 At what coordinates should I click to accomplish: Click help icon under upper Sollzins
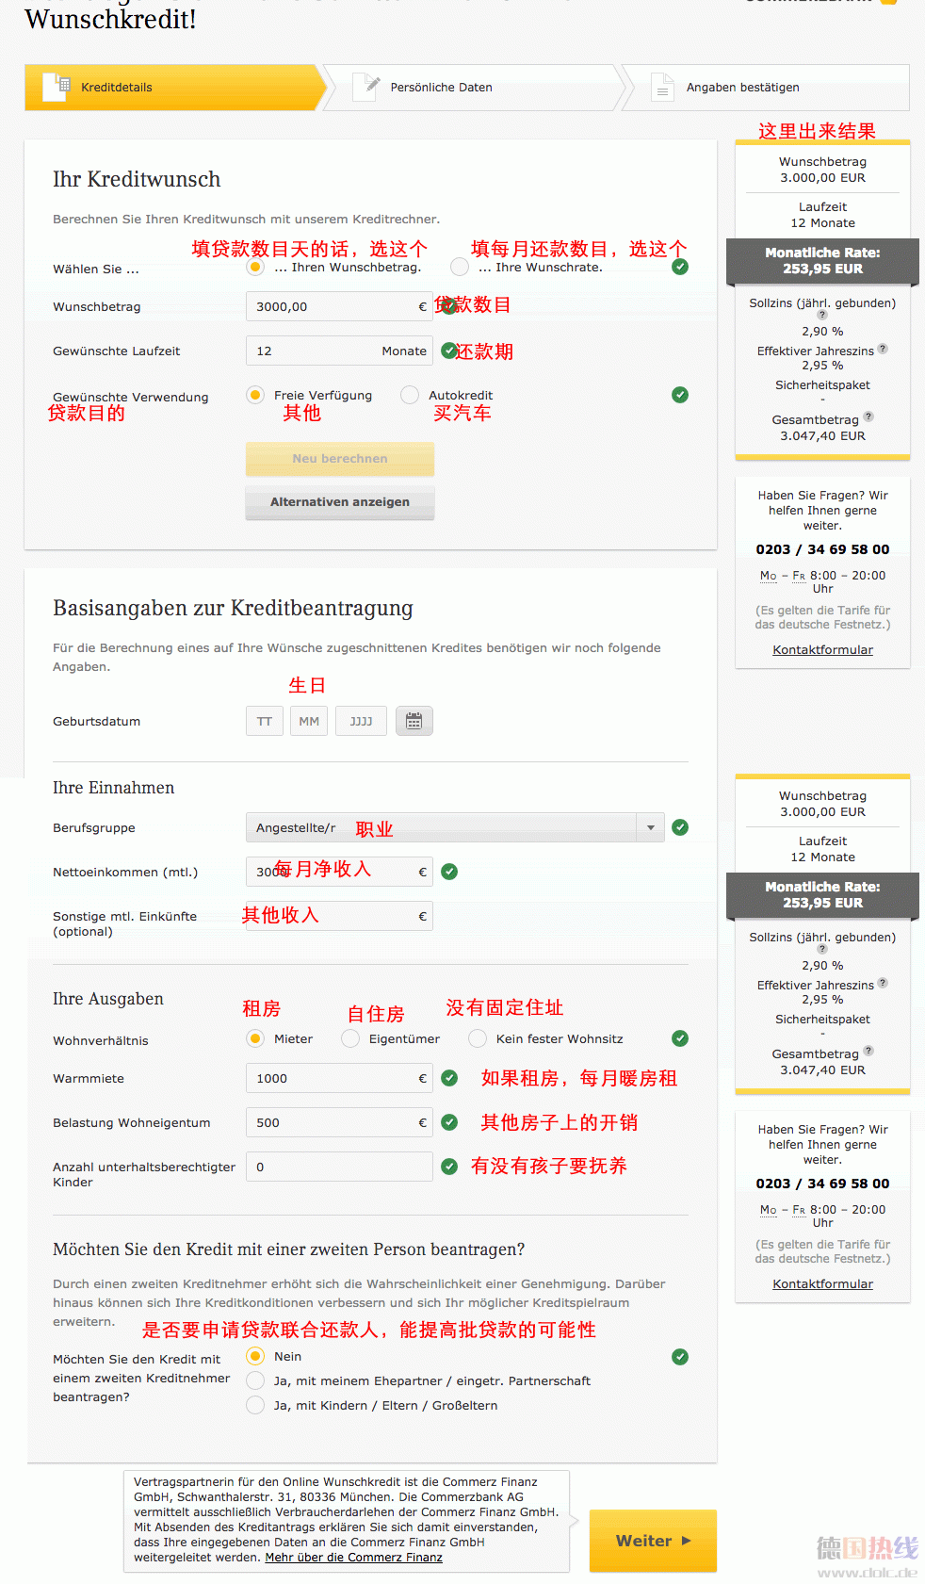tap(821, 315)
